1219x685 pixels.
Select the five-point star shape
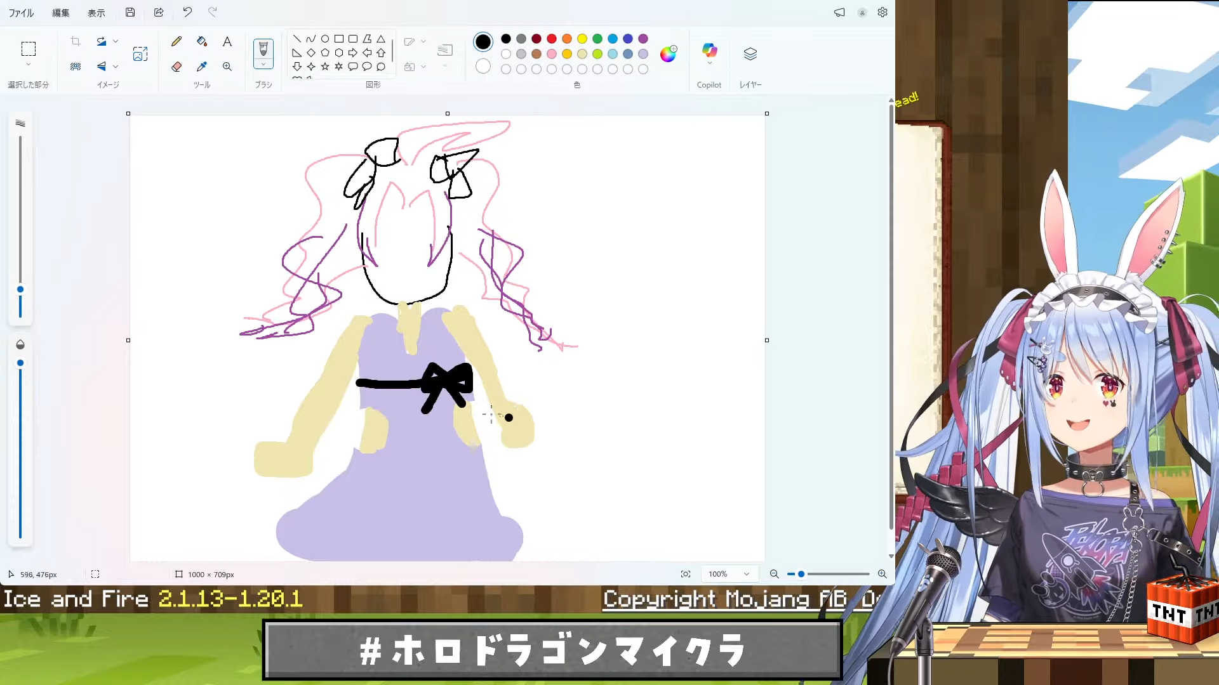325,67
